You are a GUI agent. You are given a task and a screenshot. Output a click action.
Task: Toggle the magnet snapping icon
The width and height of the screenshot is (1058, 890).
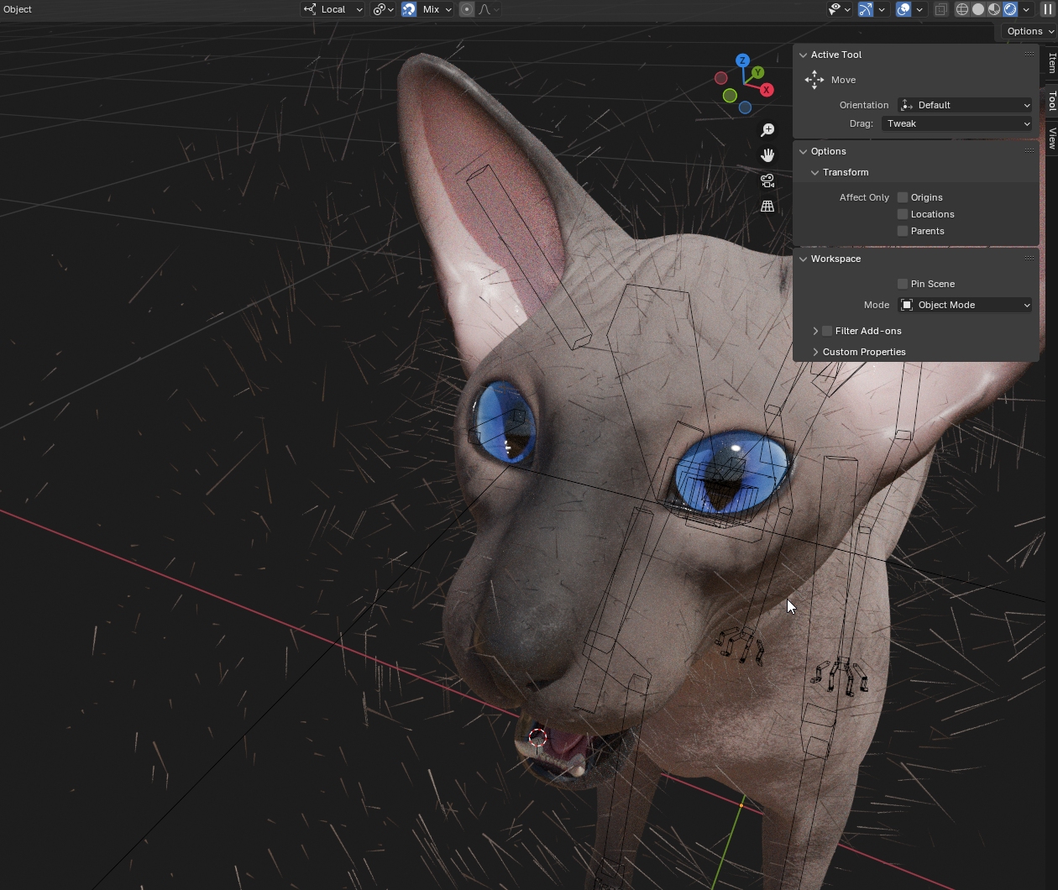409,9
